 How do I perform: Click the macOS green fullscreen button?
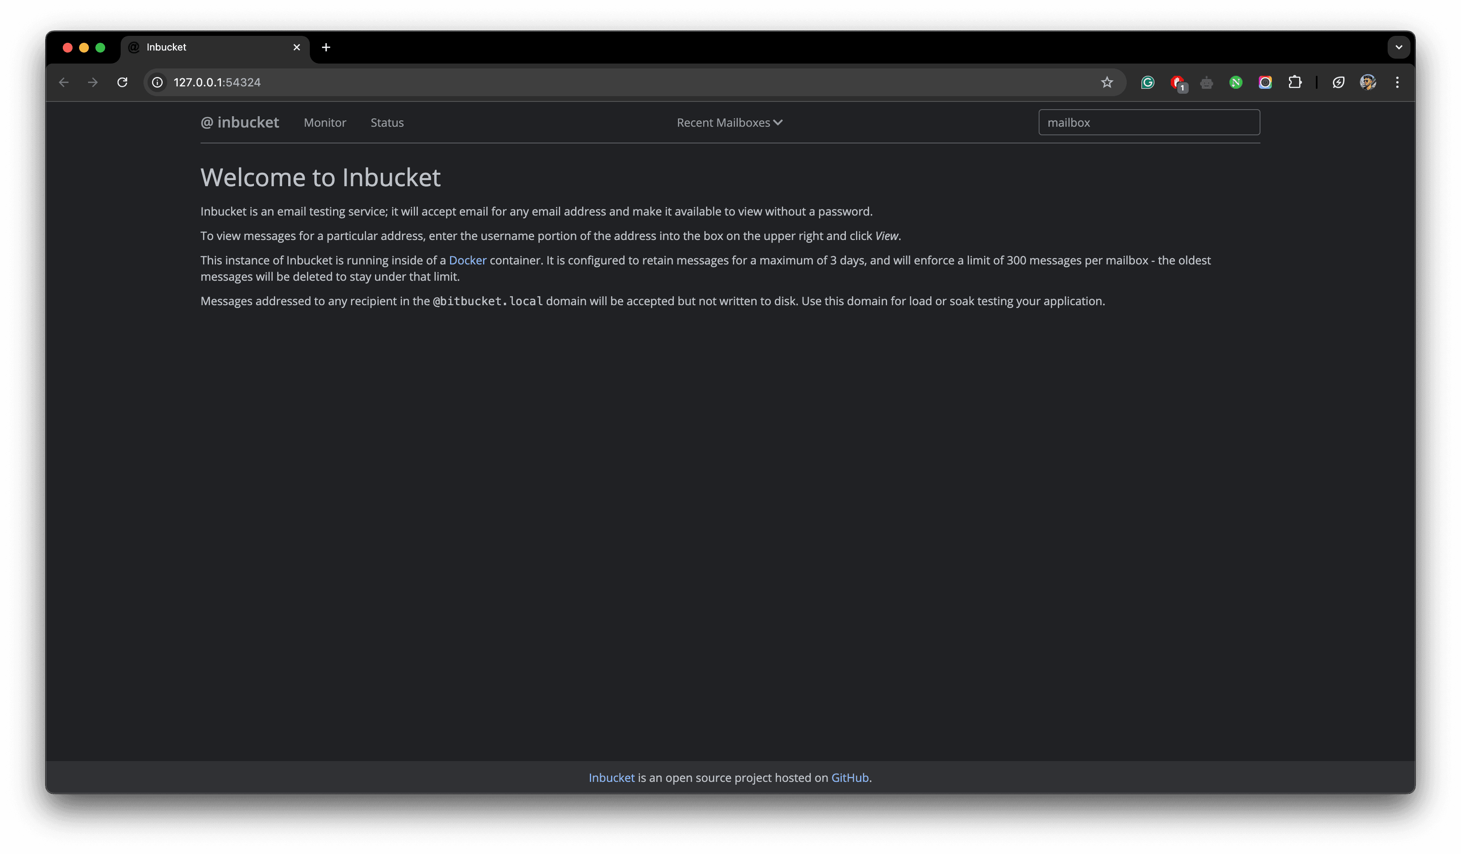tap(100, 48)
